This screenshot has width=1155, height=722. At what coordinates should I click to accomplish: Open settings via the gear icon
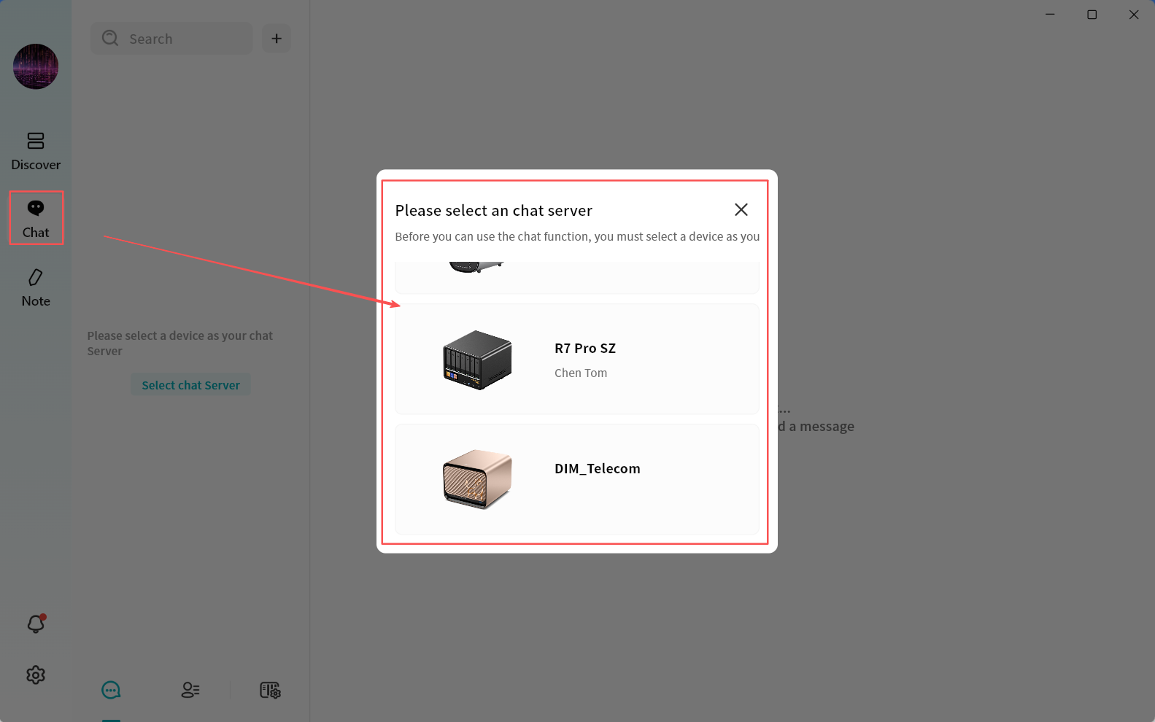click(36, 675)
